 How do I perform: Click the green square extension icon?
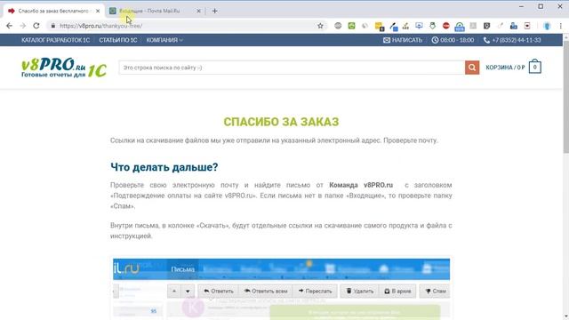click(351, 26)
